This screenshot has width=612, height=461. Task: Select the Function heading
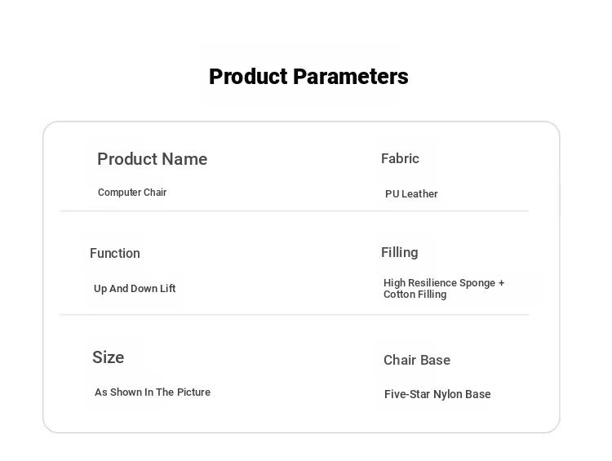click(x=115, y=253)
